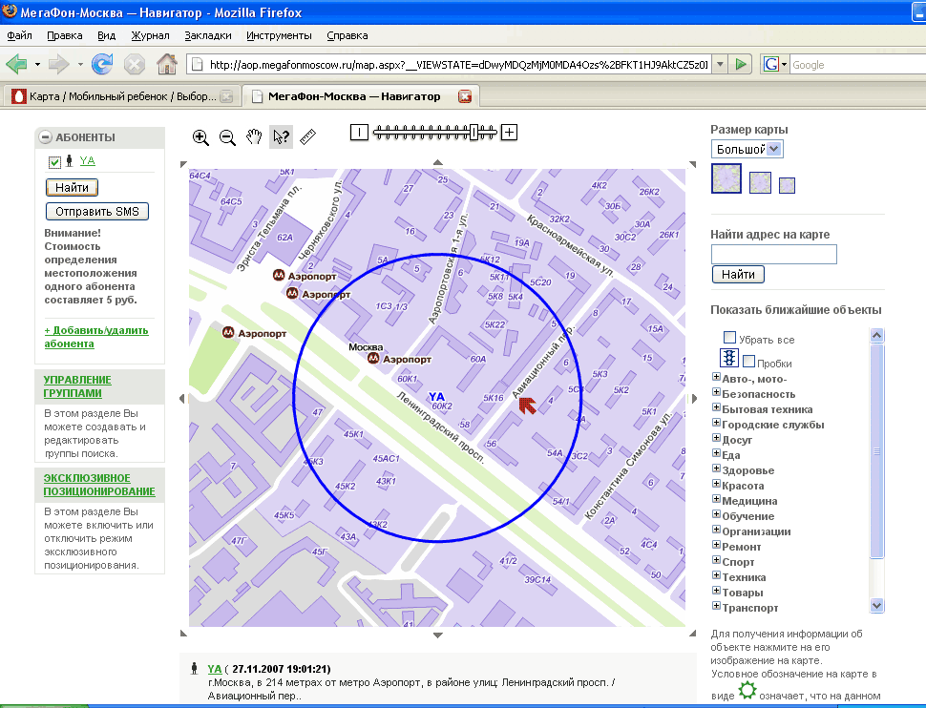The image size is (926, 708).
Task: Click the plus end of zoom slider
Action: (x=509, y=133)
